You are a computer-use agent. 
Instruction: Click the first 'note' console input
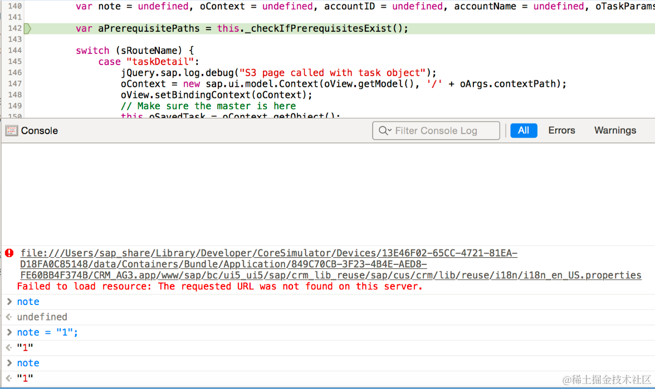[x=28, y=302]
